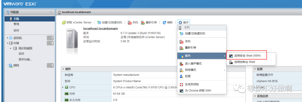
Task: Choose 关机 from the actions menu
Action: [x=202, y=42]
